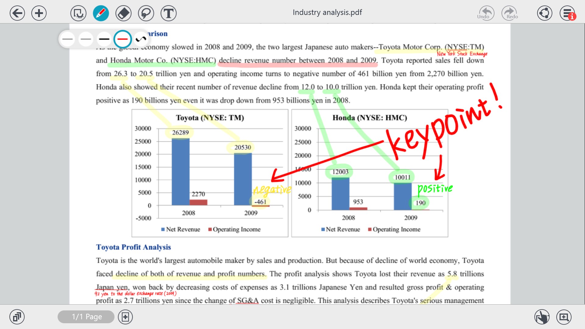Click the 2270 value in Toyota chart

tap(198, 194)
